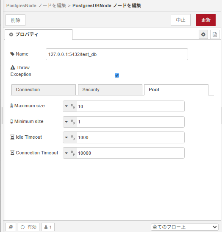Expand Minimum size type dropdown arrow

(67, 122)
